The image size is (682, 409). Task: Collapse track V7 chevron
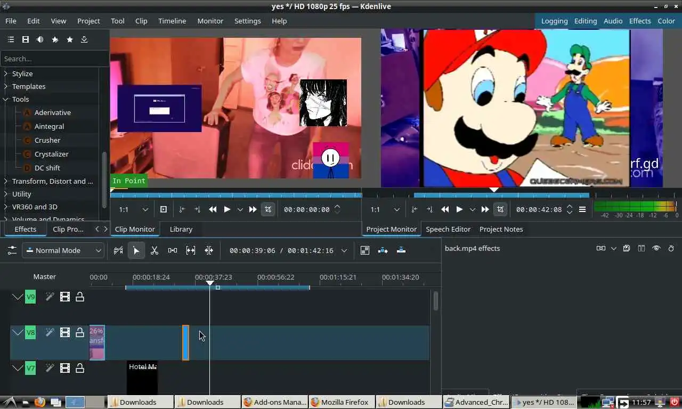pyautogui.click(x=18, y=368)
